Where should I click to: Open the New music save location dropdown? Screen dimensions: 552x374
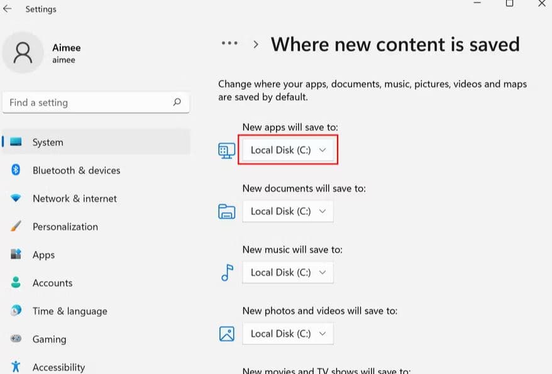(x=288, y=272)
